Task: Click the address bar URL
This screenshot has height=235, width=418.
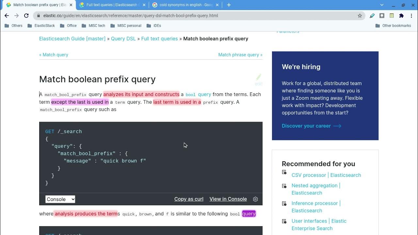Action: point(131,16)
